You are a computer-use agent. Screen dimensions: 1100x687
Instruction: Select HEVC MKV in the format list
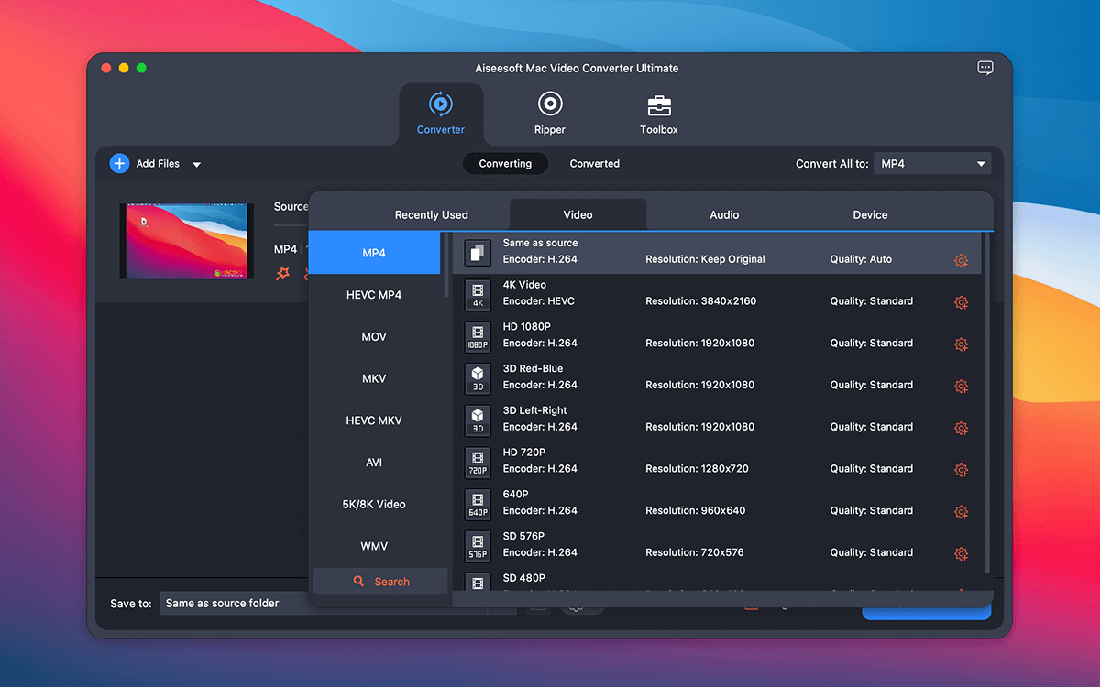[x=374, y=420]
